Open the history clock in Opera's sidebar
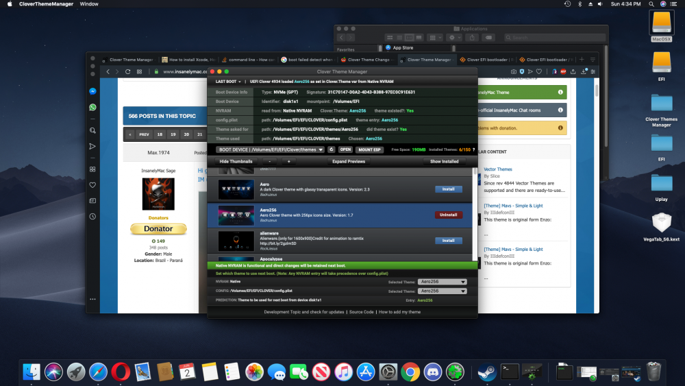Viewport: 685px width, 386px height. [x=92, y=217]
